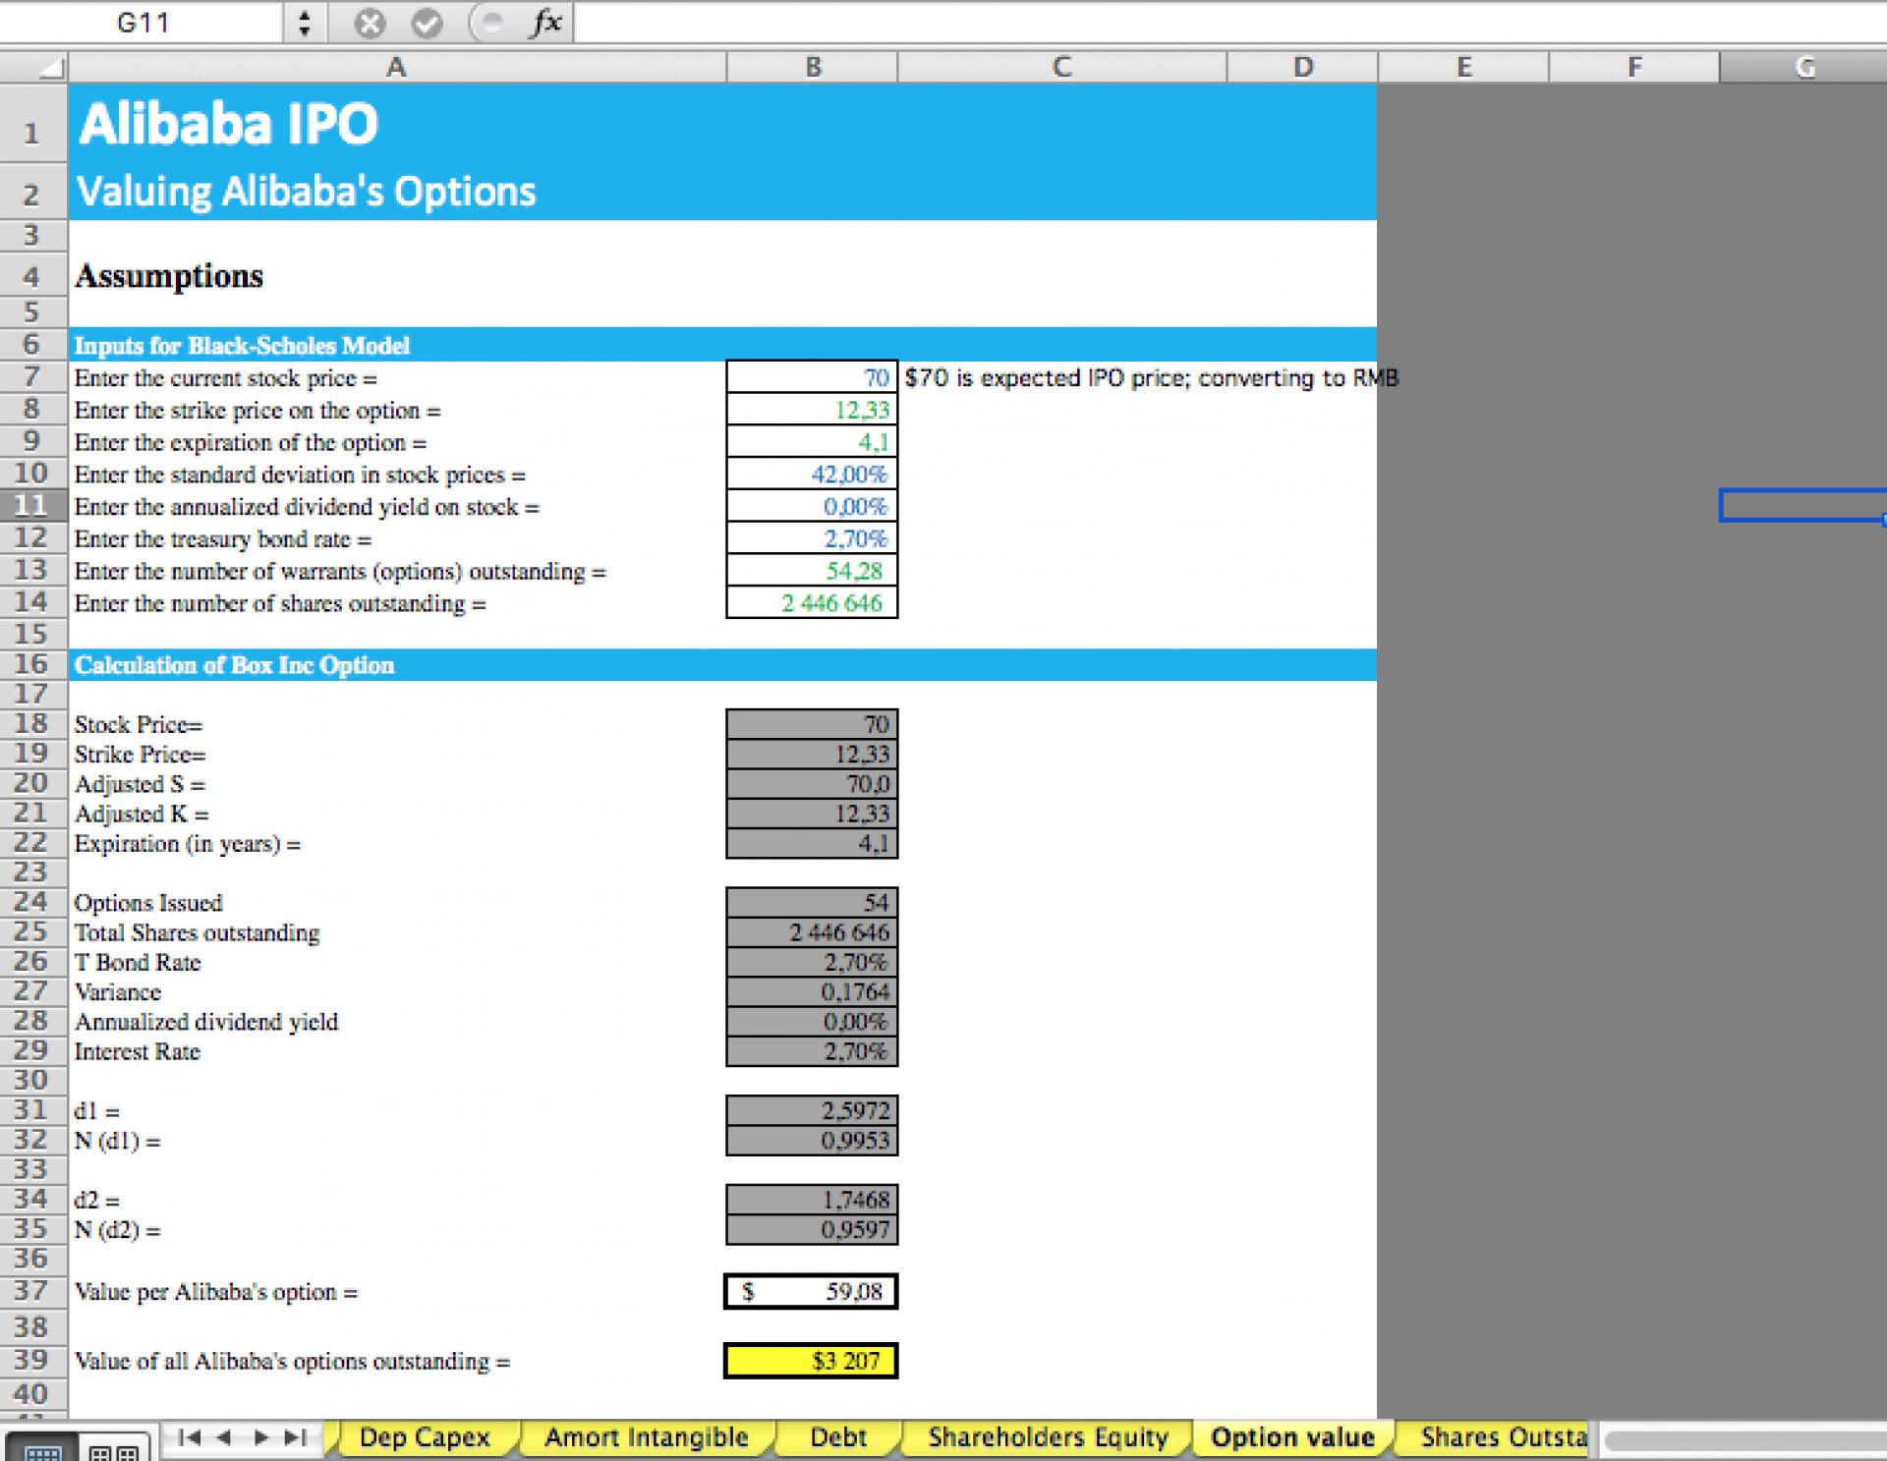1887x1461 pixels.
Task: Open the Debt sheet tab
Action: coord(838,1437)
